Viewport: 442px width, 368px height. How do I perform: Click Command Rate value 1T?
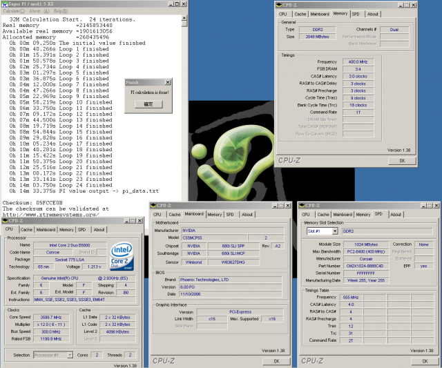click(x=358, y=113)
